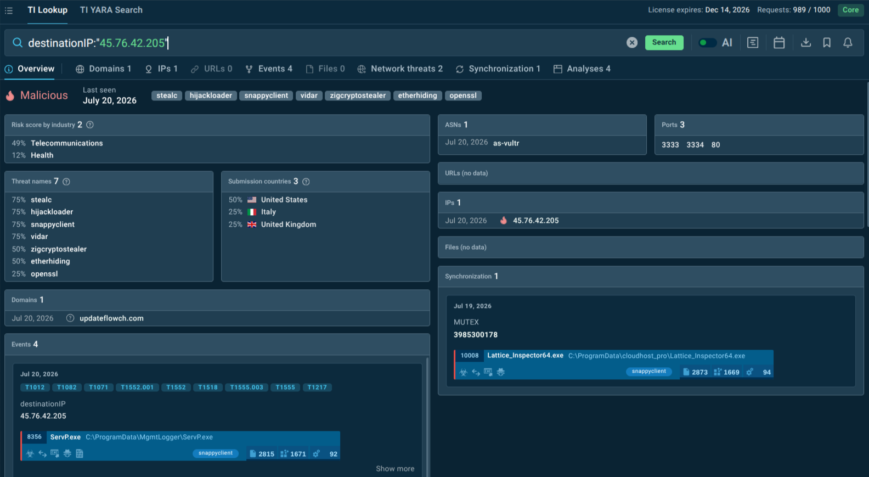The height and width of the screenshot is (477, 869).
Task: Click the T1518 technique tag
Action: [208, 388]
